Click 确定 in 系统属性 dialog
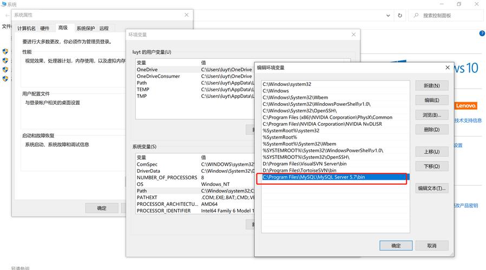The width and height of the screenshot is (486, 270). click(x=102, y=208)
